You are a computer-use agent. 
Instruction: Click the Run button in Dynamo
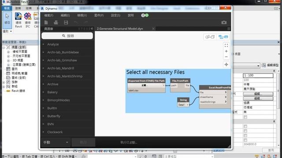point(83,142)
